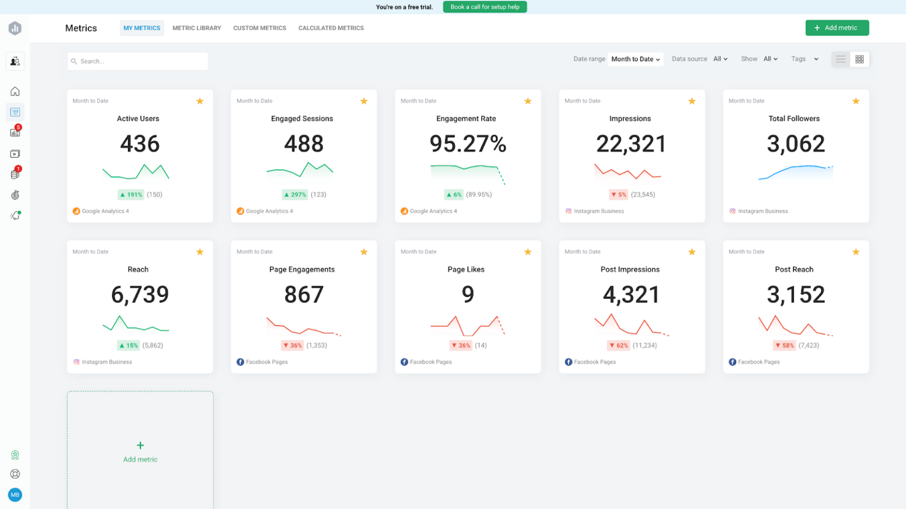Switch to the Metric Library tab

[x=196, y=28]
